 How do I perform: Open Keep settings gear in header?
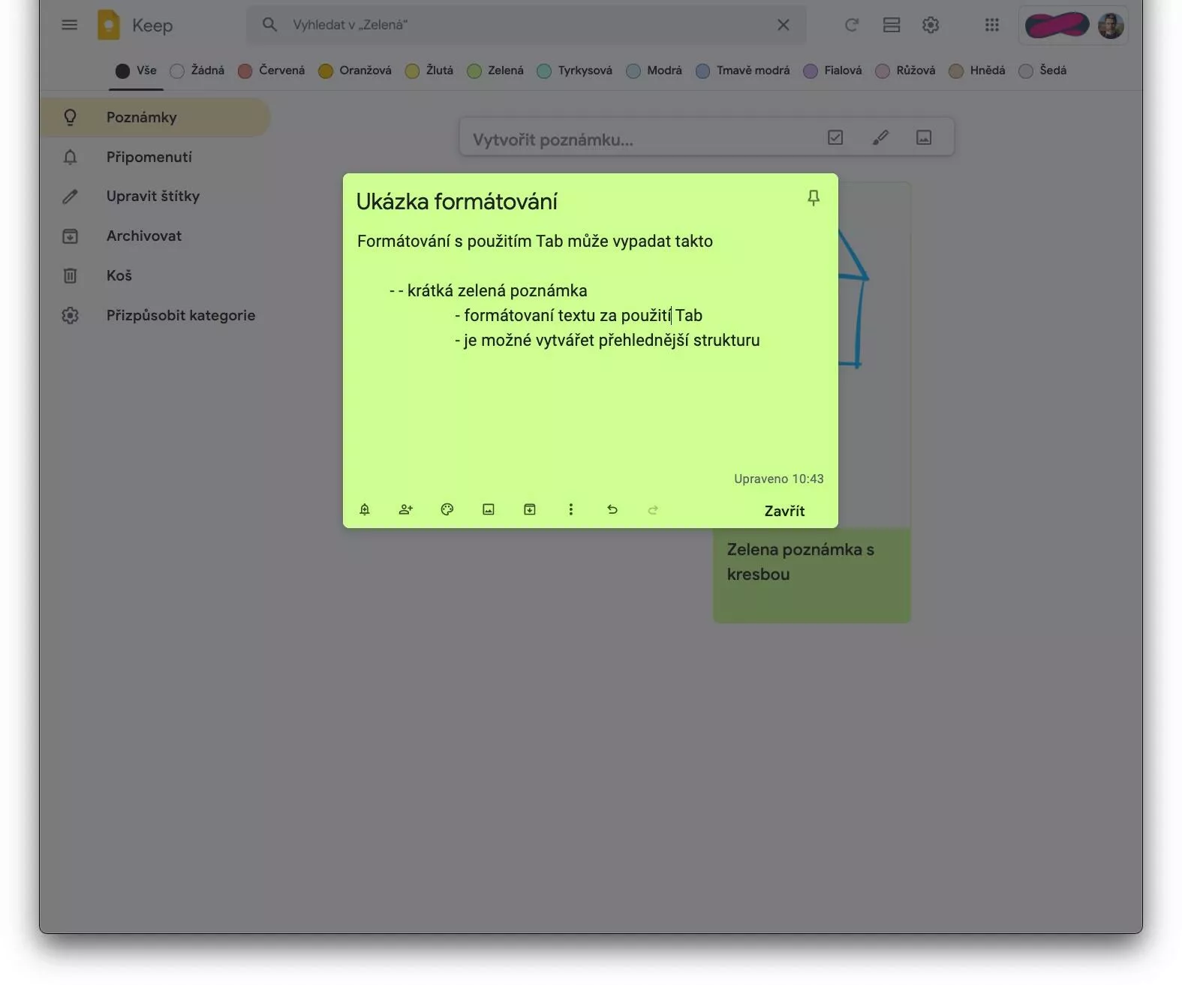(x=931, y=25)
